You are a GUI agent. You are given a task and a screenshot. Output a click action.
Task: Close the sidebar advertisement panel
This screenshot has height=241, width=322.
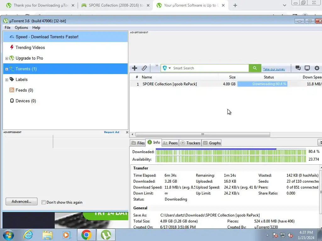(x=127, y=132)
